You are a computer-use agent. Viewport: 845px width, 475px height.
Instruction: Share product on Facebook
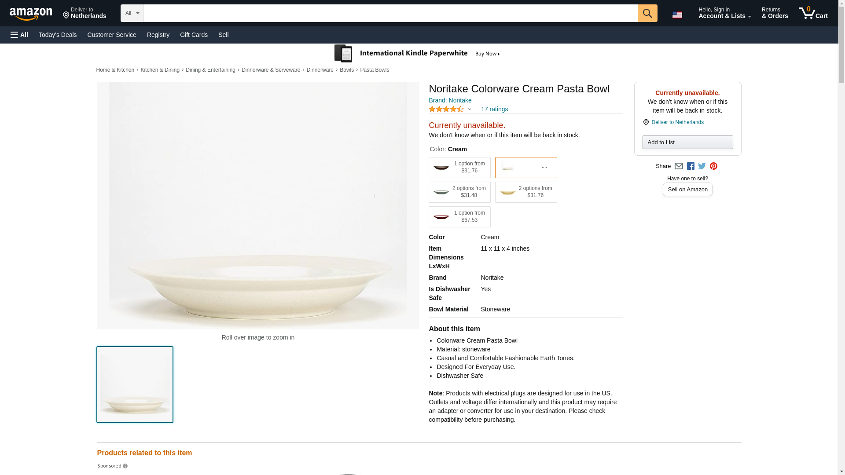point(691,166)
